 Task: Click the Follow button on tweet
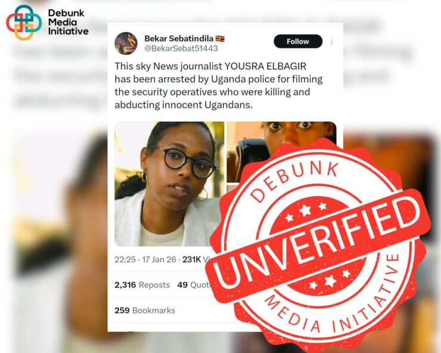pyautogui.click(x=298, y=41)
